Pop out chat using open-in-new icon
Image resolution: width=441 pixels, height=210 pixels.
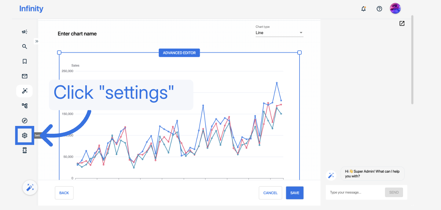pyautogui.click(x=402, y=23)
